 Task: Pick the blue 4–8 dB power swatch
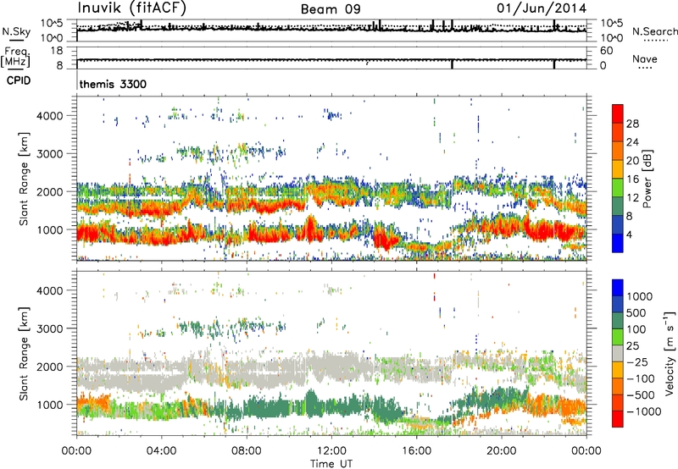(618, 224)
